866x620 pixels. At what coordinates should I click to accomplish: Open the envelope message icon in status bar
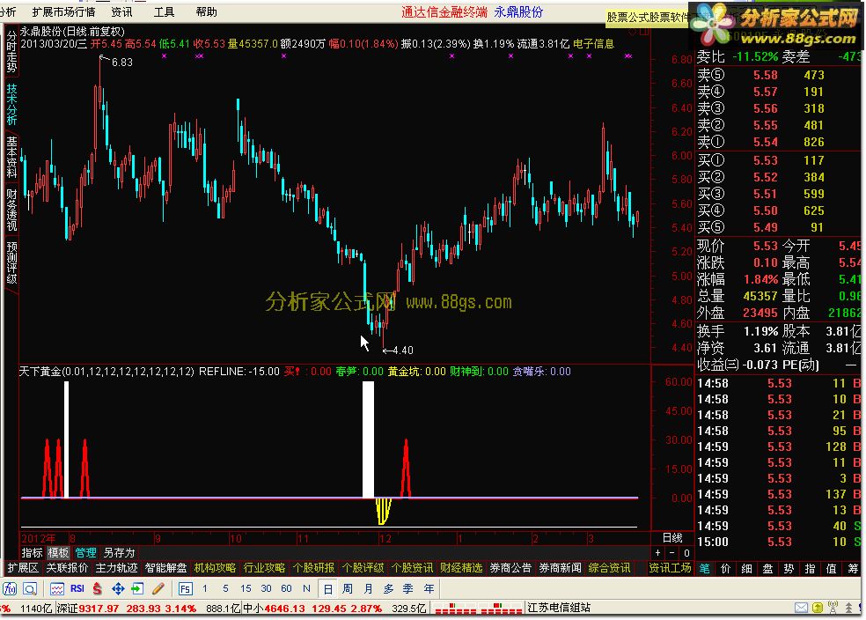tap(801, 608)
